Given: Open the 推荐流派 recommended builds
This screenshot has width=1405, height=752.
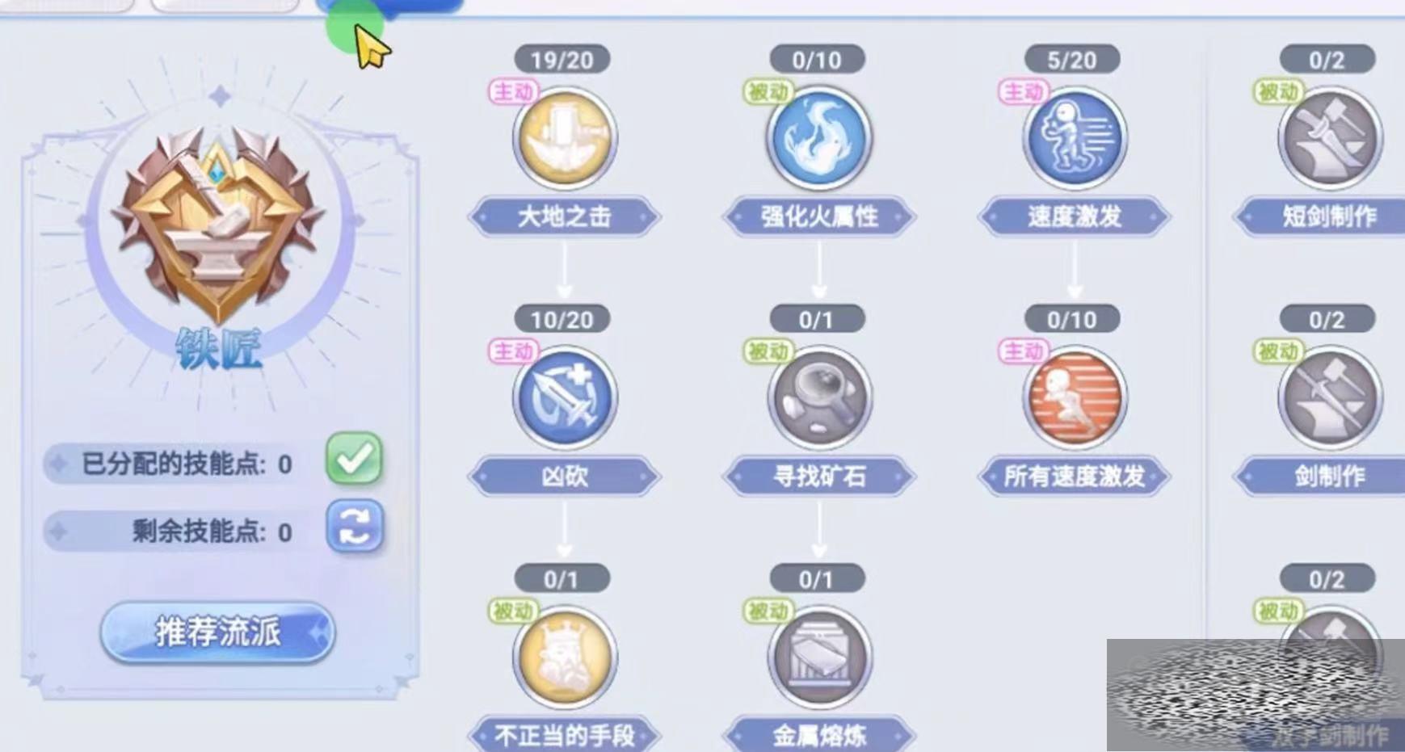Looking at the screenshot, I should (x=217, y=632).
